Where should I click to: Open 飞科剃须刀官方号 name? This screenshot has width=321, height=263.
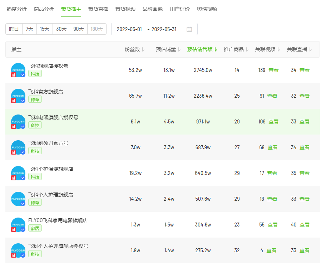click(x=48, y=143)
